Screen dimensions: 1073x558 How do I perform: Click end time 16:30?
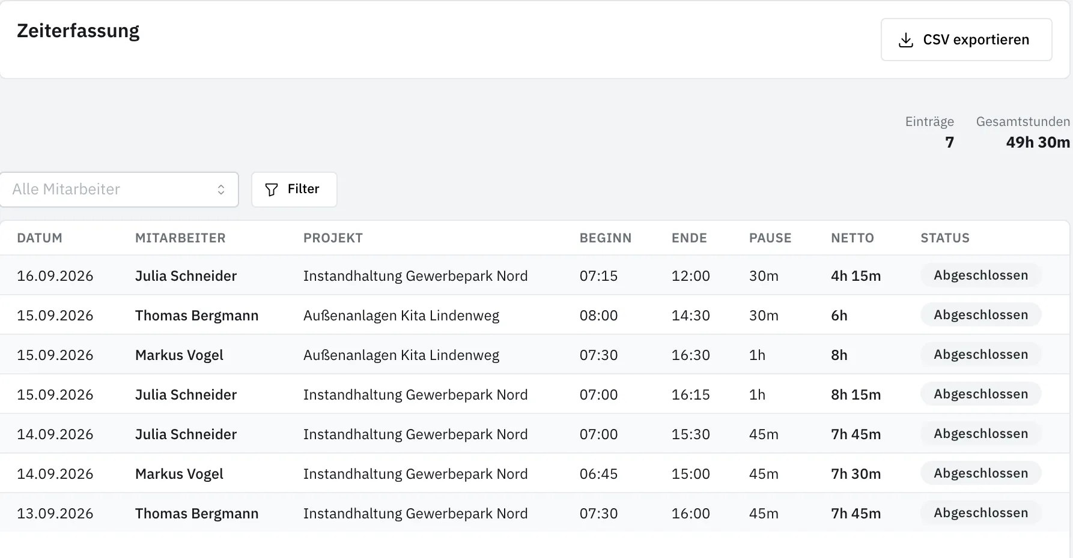click(x=690, y=355)
